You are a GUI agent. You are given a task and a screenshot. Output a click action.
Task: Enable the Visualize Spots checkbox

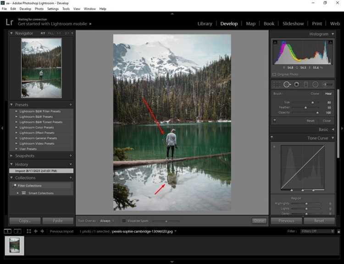tap(124, 220)
